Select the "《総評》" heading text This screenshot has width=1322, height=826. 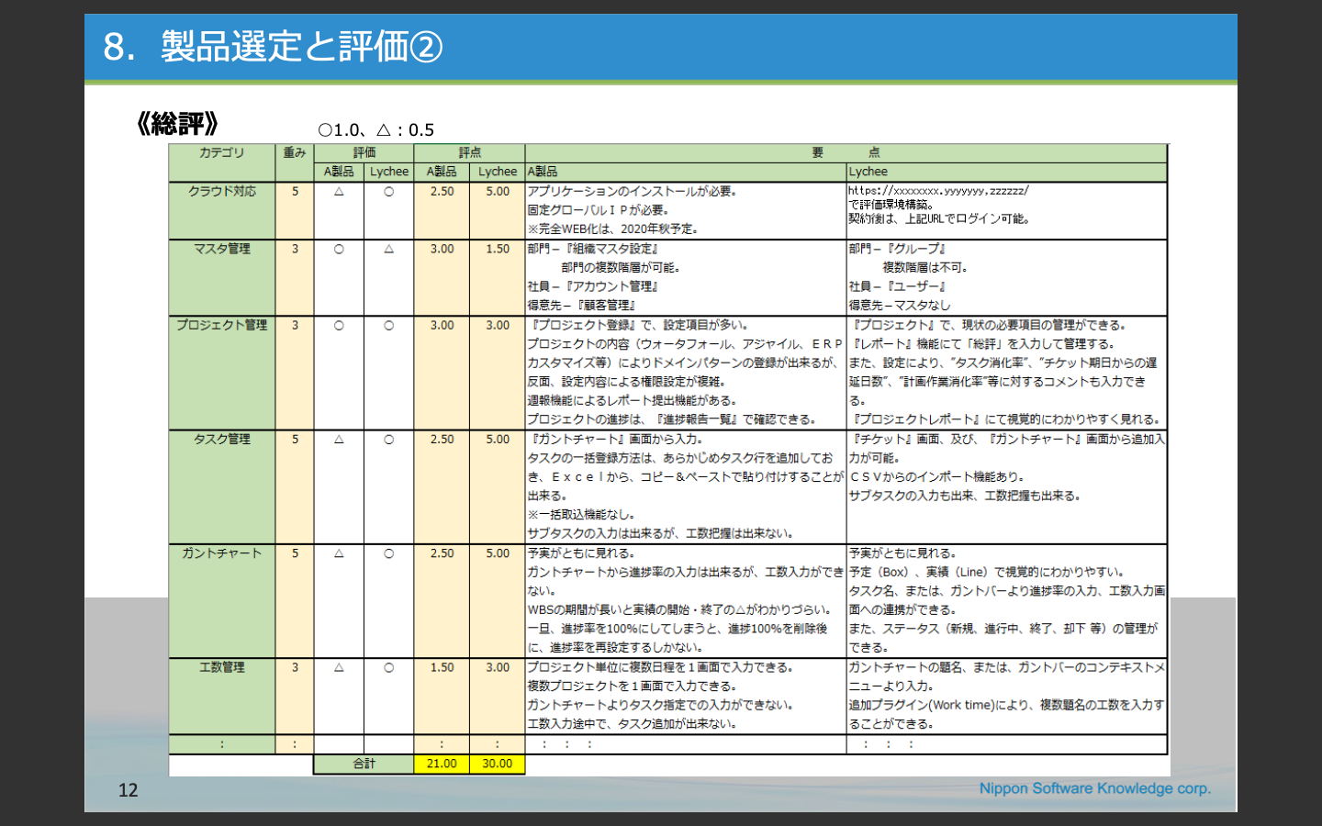(176, 124)
